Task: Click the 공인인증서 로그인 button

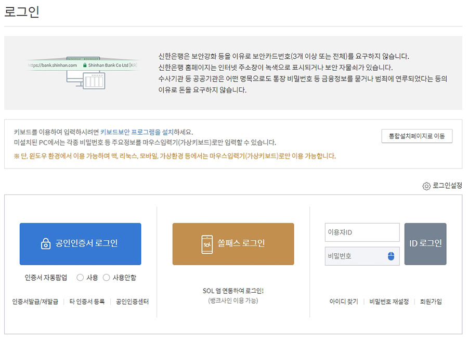Action: click(x=80, y=244)
